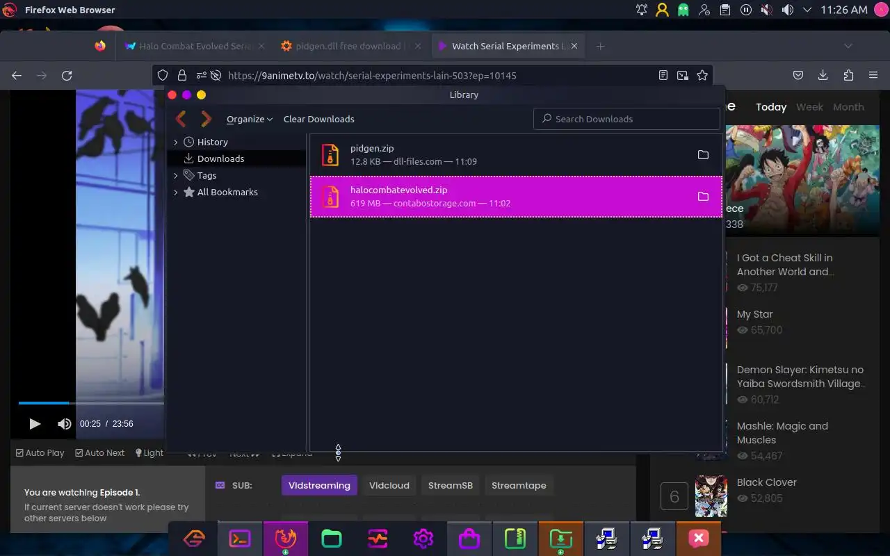The width and height of the screenshot is (890, 556).
Task: Expand the History tree item
Action: pos(176,142)
